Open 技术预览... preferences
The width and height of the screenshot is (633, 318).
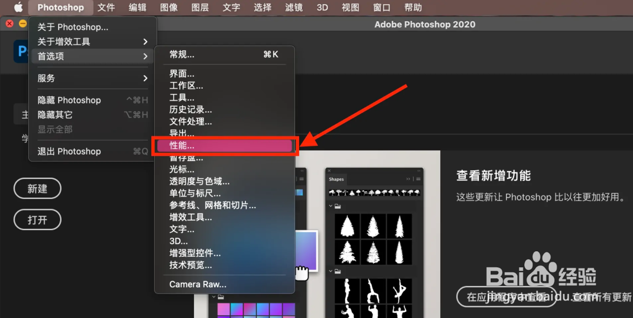click(224, 265)
